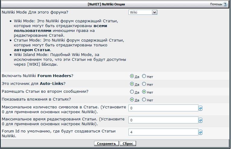Click the 'Статьи Mode' description bullet
The width and height of the screenshot is (231, 149).
click(69, 45)
